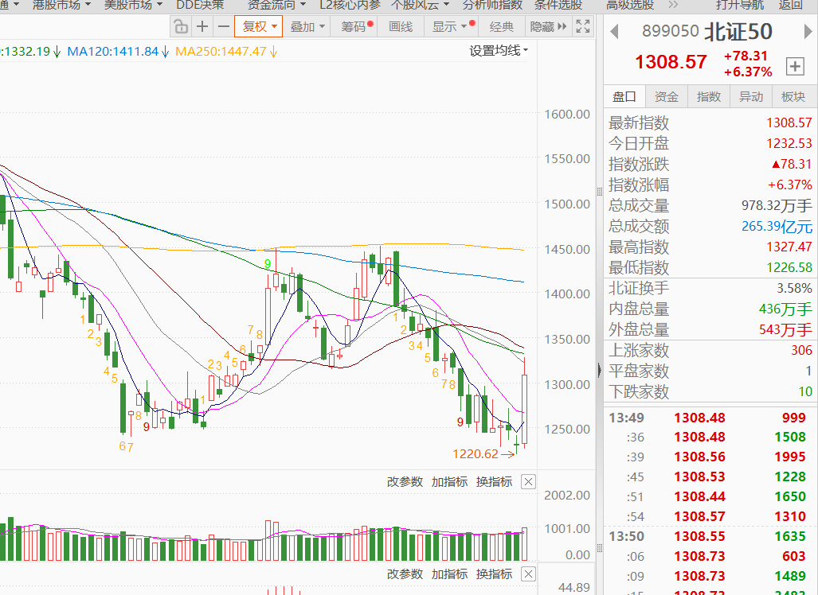Select the 盘口 tab
The image size is (818, 595).
pyautogui.click(x=624, y=96)
